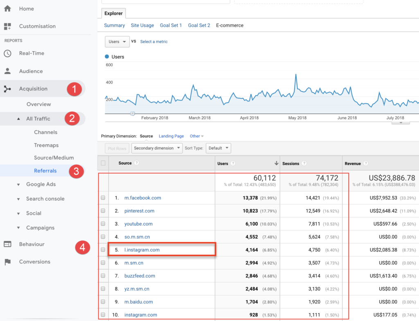
Task: Open the m.baidu.com source link
Action: point(138,302)
